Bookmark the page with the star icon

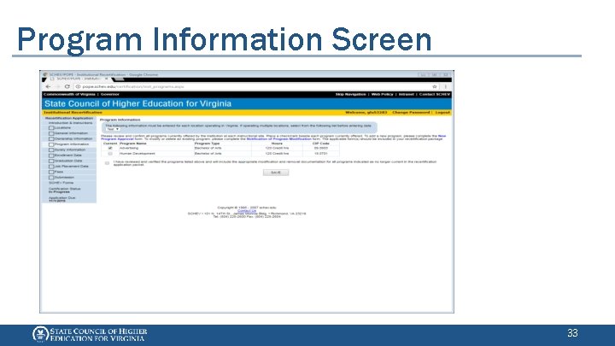[x=435, y=86]
